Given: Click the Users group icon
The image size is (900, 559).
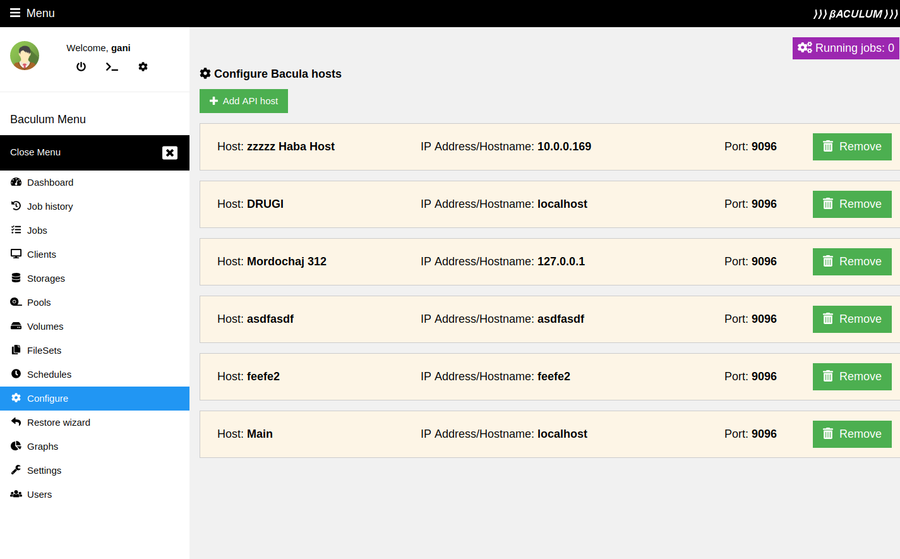Looking at the screenshot, I should pos(16,494).
